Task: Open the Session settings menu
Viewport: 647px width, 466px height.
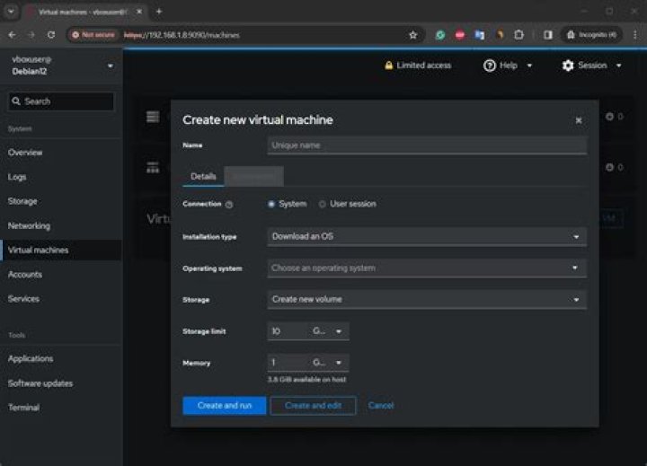Action: point(591,66)
